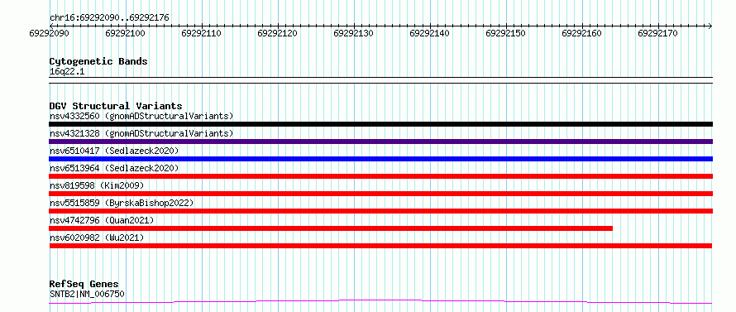The image size is (736, 312).
Task: Click ruler position 69292120
Action: click(x=278, y=33)
